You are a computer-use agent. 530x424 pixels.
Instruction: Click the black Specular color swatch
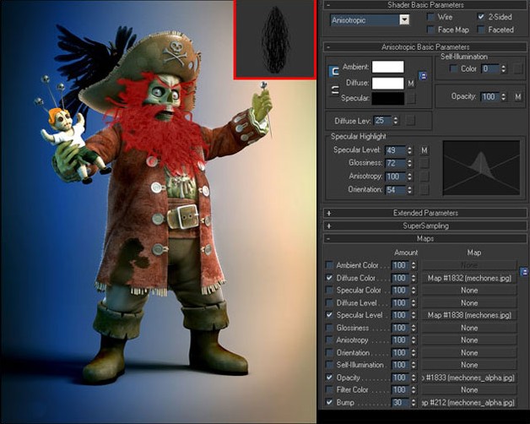tap(388, 99)
